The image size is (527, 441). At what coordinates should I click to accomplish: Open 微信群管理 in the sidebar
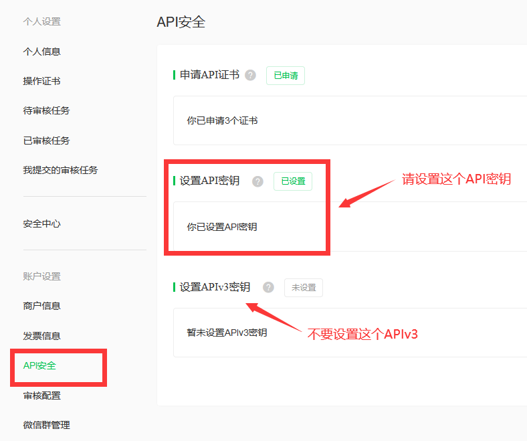pyautogui.click(x=46, y=425)
